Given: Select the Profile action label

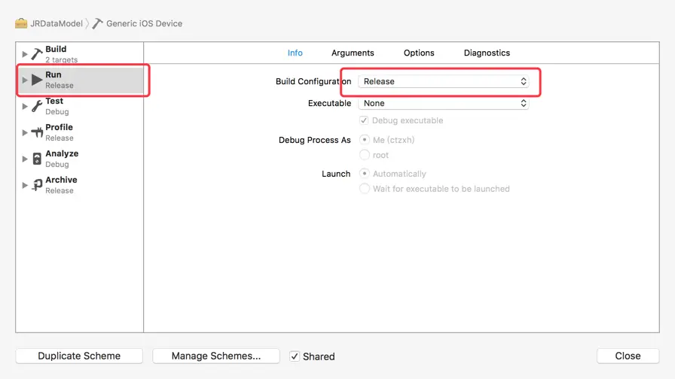Looking at the screenshot, I should coord(59,127).
